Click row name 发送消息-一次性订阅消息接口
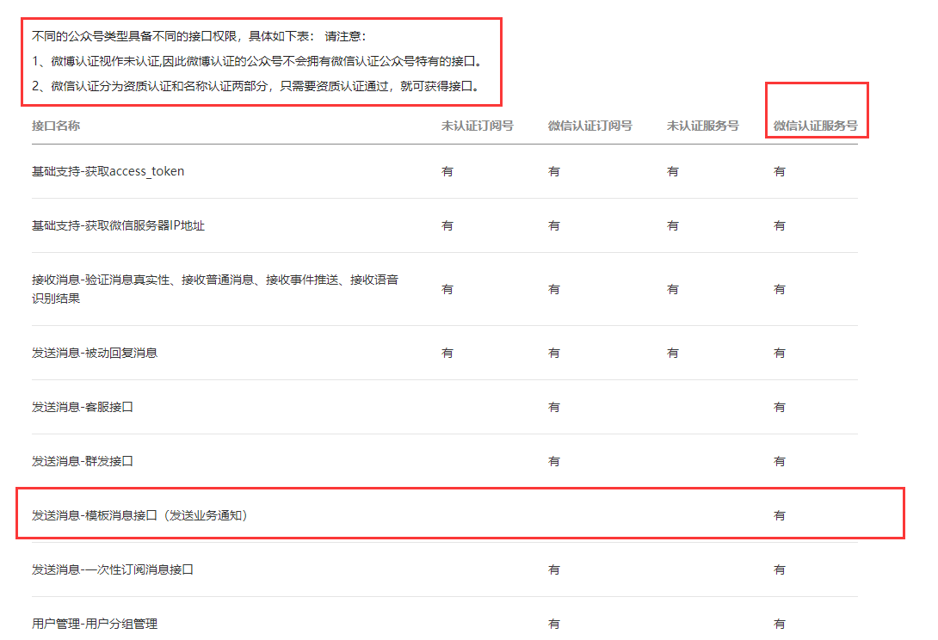 coord(113,569)
